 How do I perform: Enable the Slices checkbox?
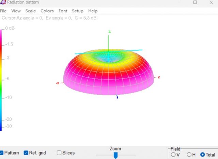(x=59, y=153)
